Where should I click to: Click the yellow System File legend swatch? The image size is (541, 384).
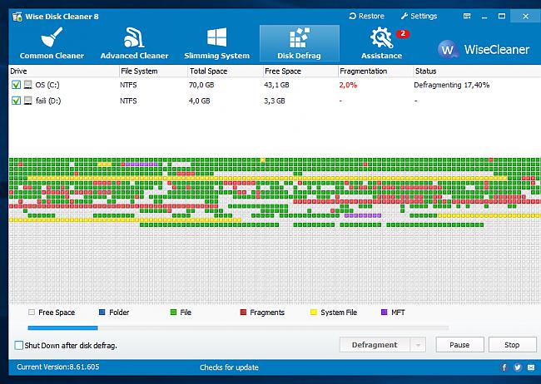(314, 313)
